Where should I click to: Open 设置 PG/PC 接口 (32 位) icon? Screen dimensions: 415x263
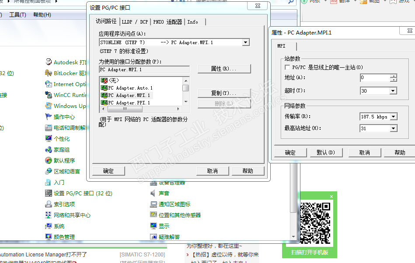tap(49, 193)
